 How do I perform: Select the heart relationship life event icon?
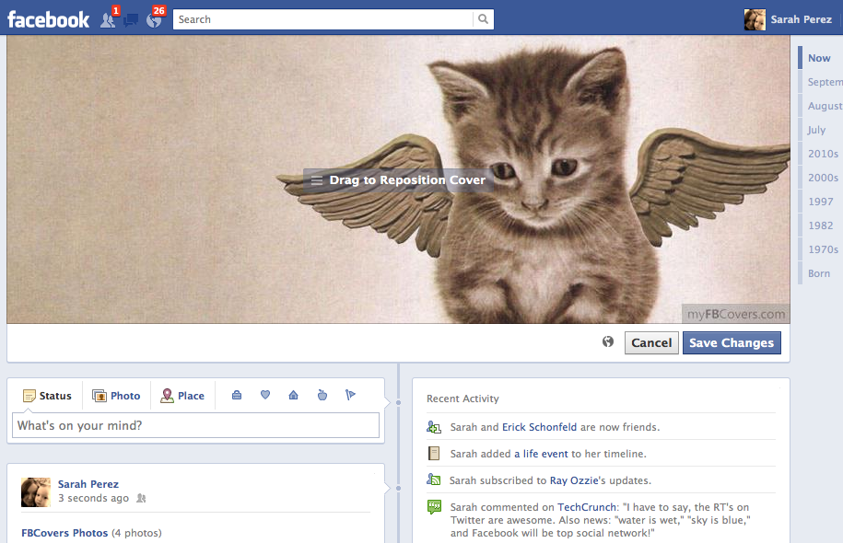point(265,395)
